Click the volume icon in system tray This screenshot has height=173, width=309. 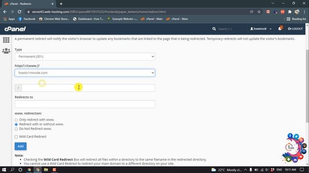pos(267,170)
